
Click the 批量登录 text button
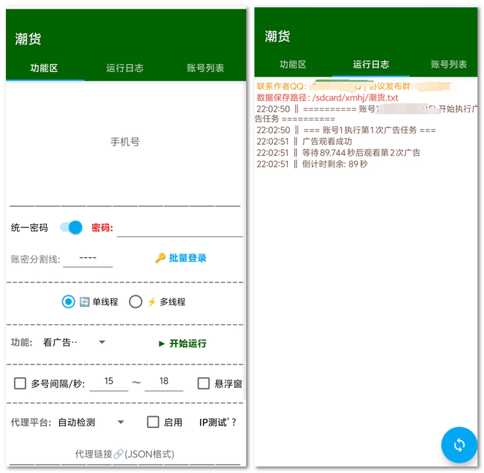pyautogui.click(x=188, y=258)
